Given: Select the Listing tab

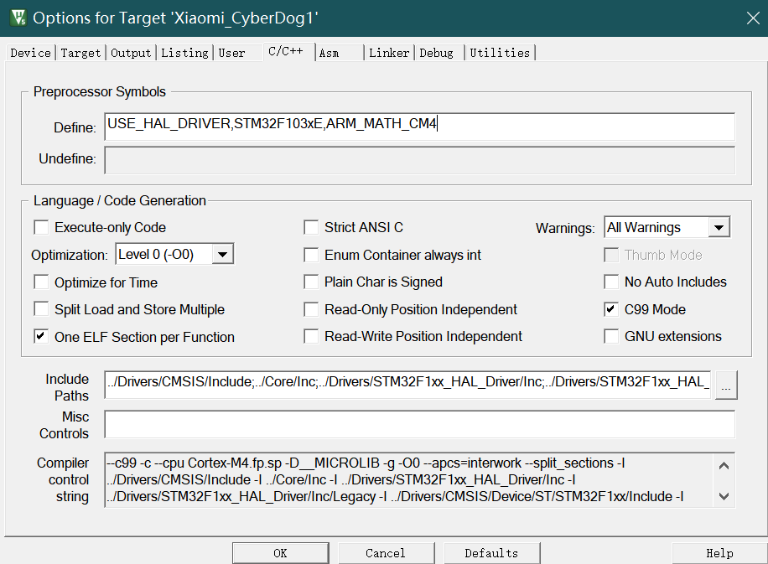Looking at the screenshot, I should (x=184, y=53).
